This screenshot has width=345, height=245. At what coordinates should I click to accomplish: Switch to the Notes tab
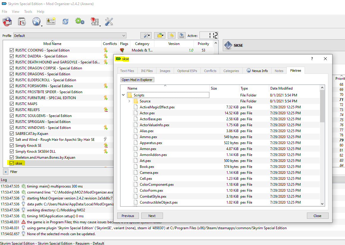click(x=279, y=71)
